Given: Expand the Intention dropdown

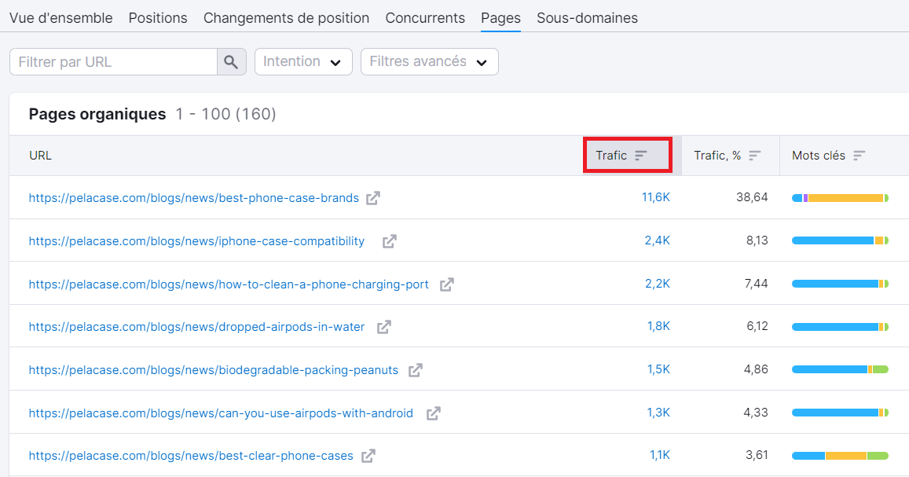Looking at the screenshot, I should point(302,62).
